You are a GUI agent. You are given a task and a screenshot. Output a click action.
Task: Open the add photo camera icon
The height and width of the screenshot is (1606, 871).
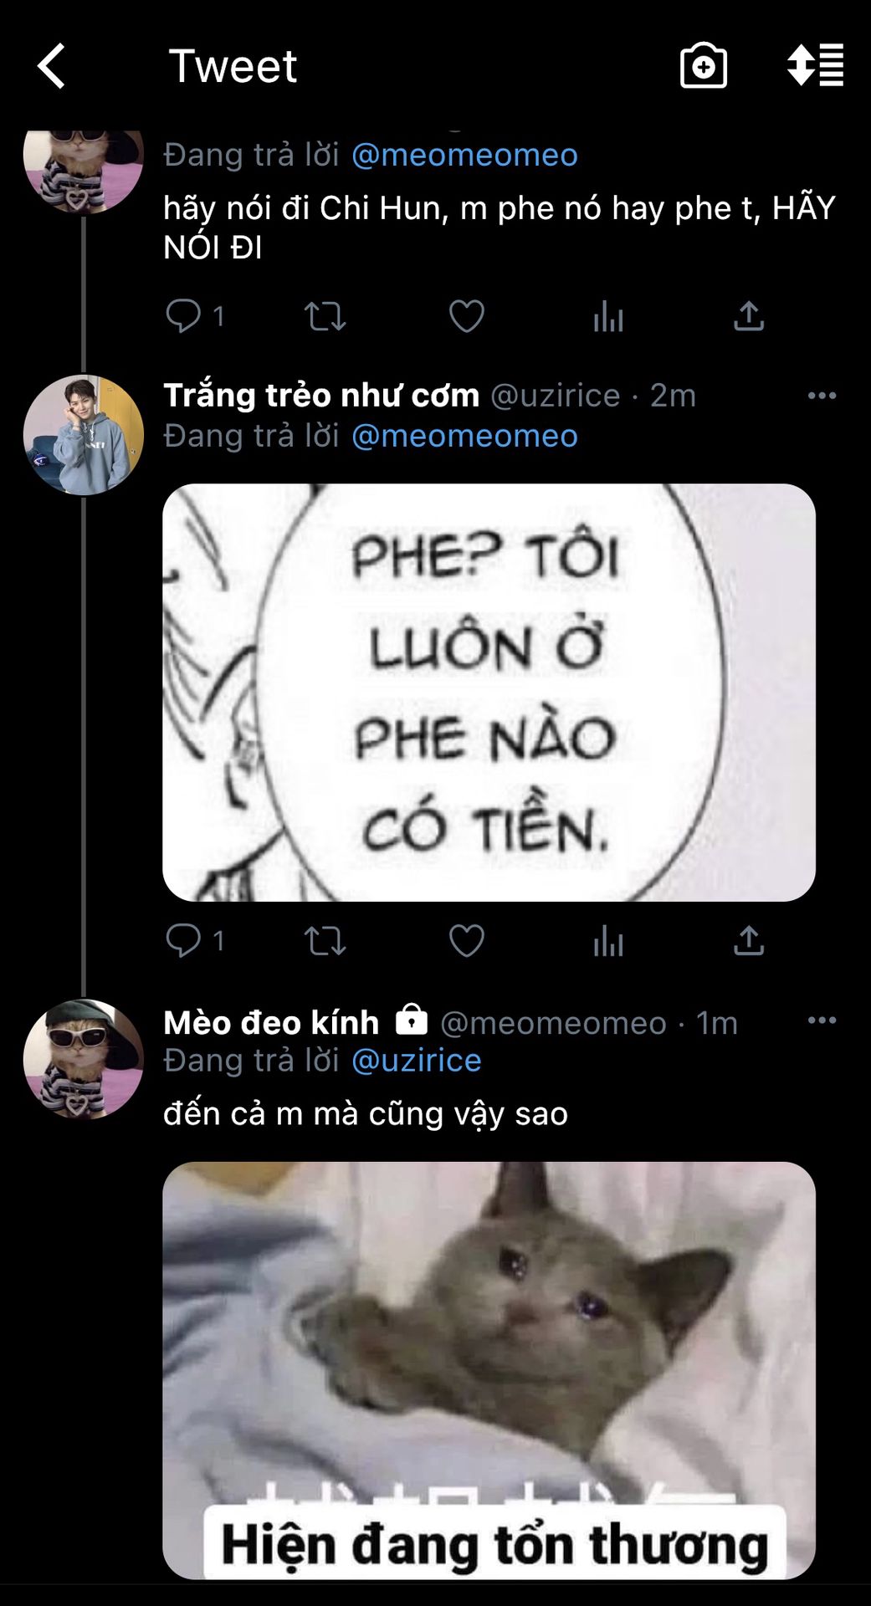tap(703, 66)
